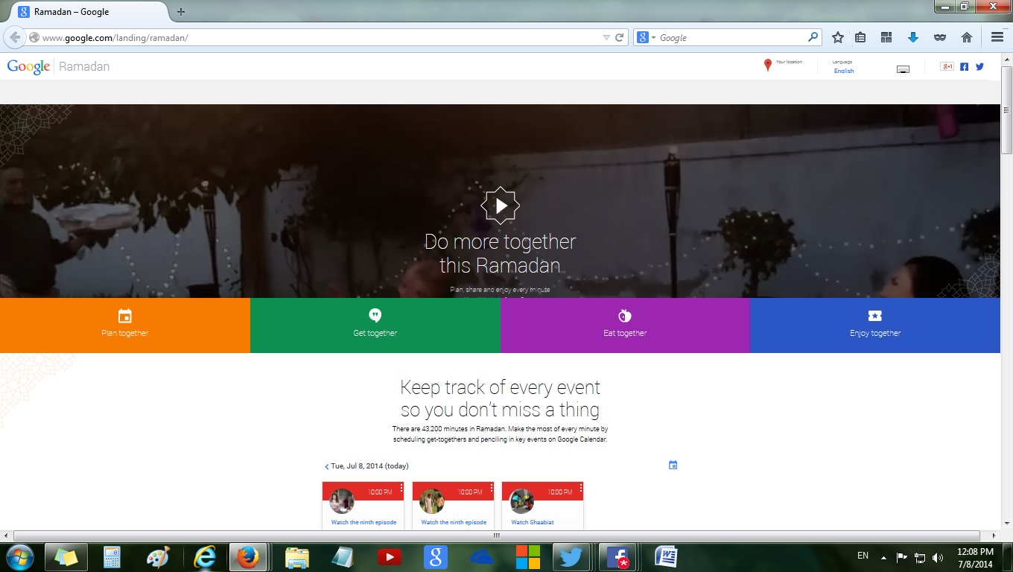The image size is (1013, 572).
Task: Reload the current page
Action: point(619,37)
